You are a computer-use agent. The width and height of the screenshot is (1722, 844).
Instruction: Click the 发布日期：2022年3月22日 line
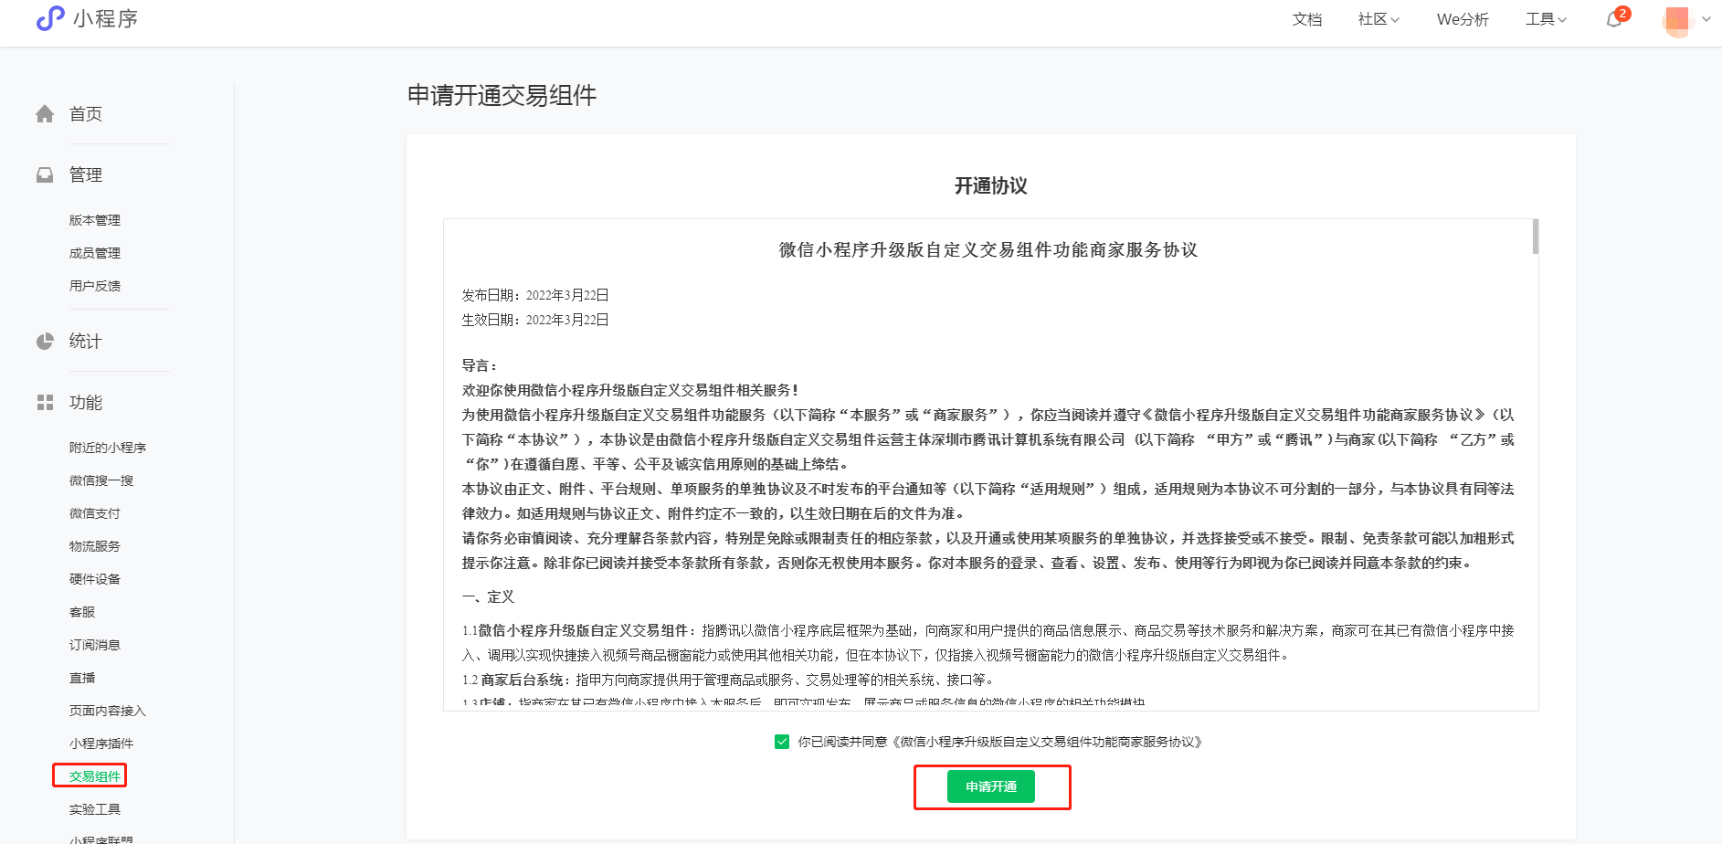[535, 295]
